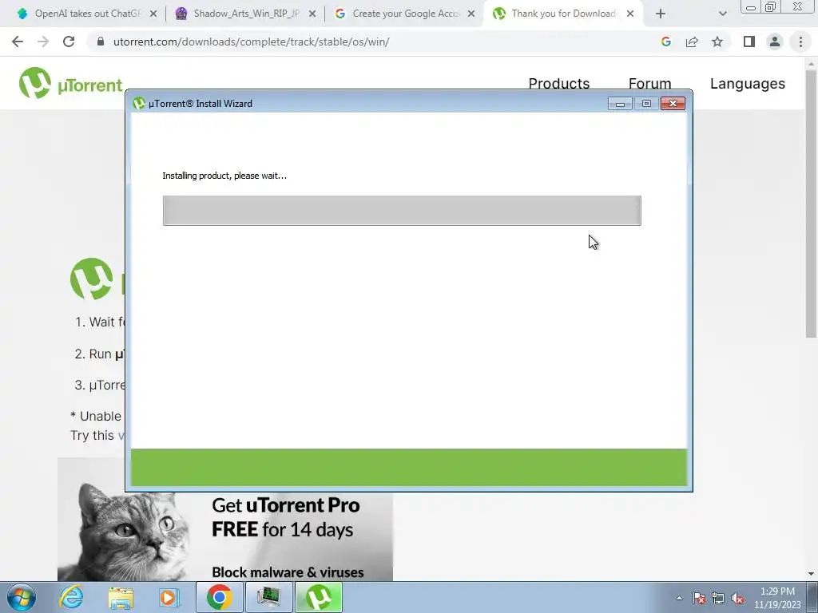Open Languages menu on uTorrent site
The image size is (818, 613).
747,83
